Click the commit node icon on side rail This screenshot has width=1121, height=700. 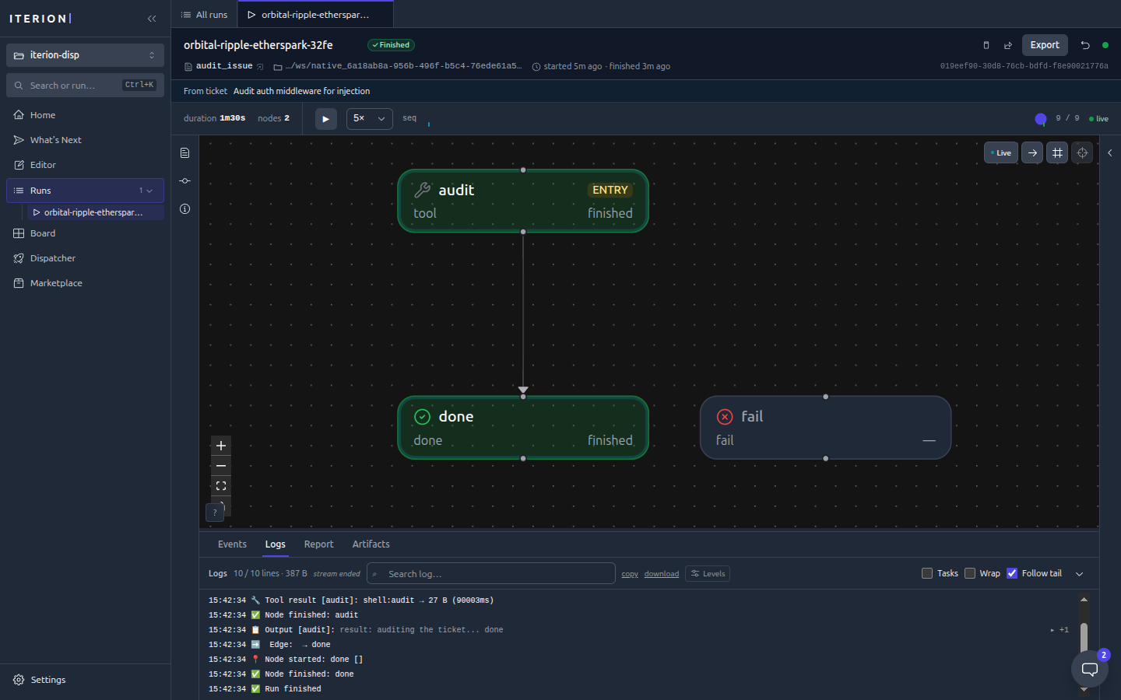point(184,180)
